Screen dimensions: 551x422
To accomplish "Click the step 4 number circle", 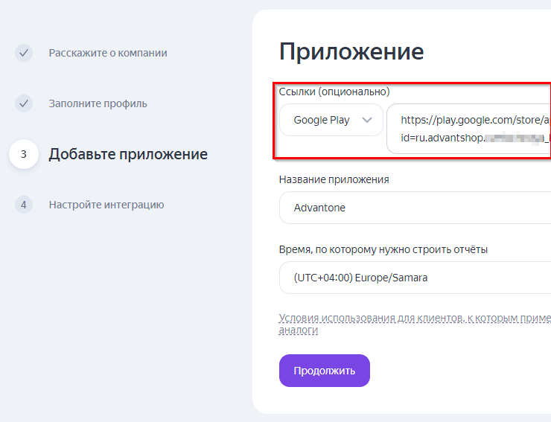I will pyautogui.click(x=24, y=205).
